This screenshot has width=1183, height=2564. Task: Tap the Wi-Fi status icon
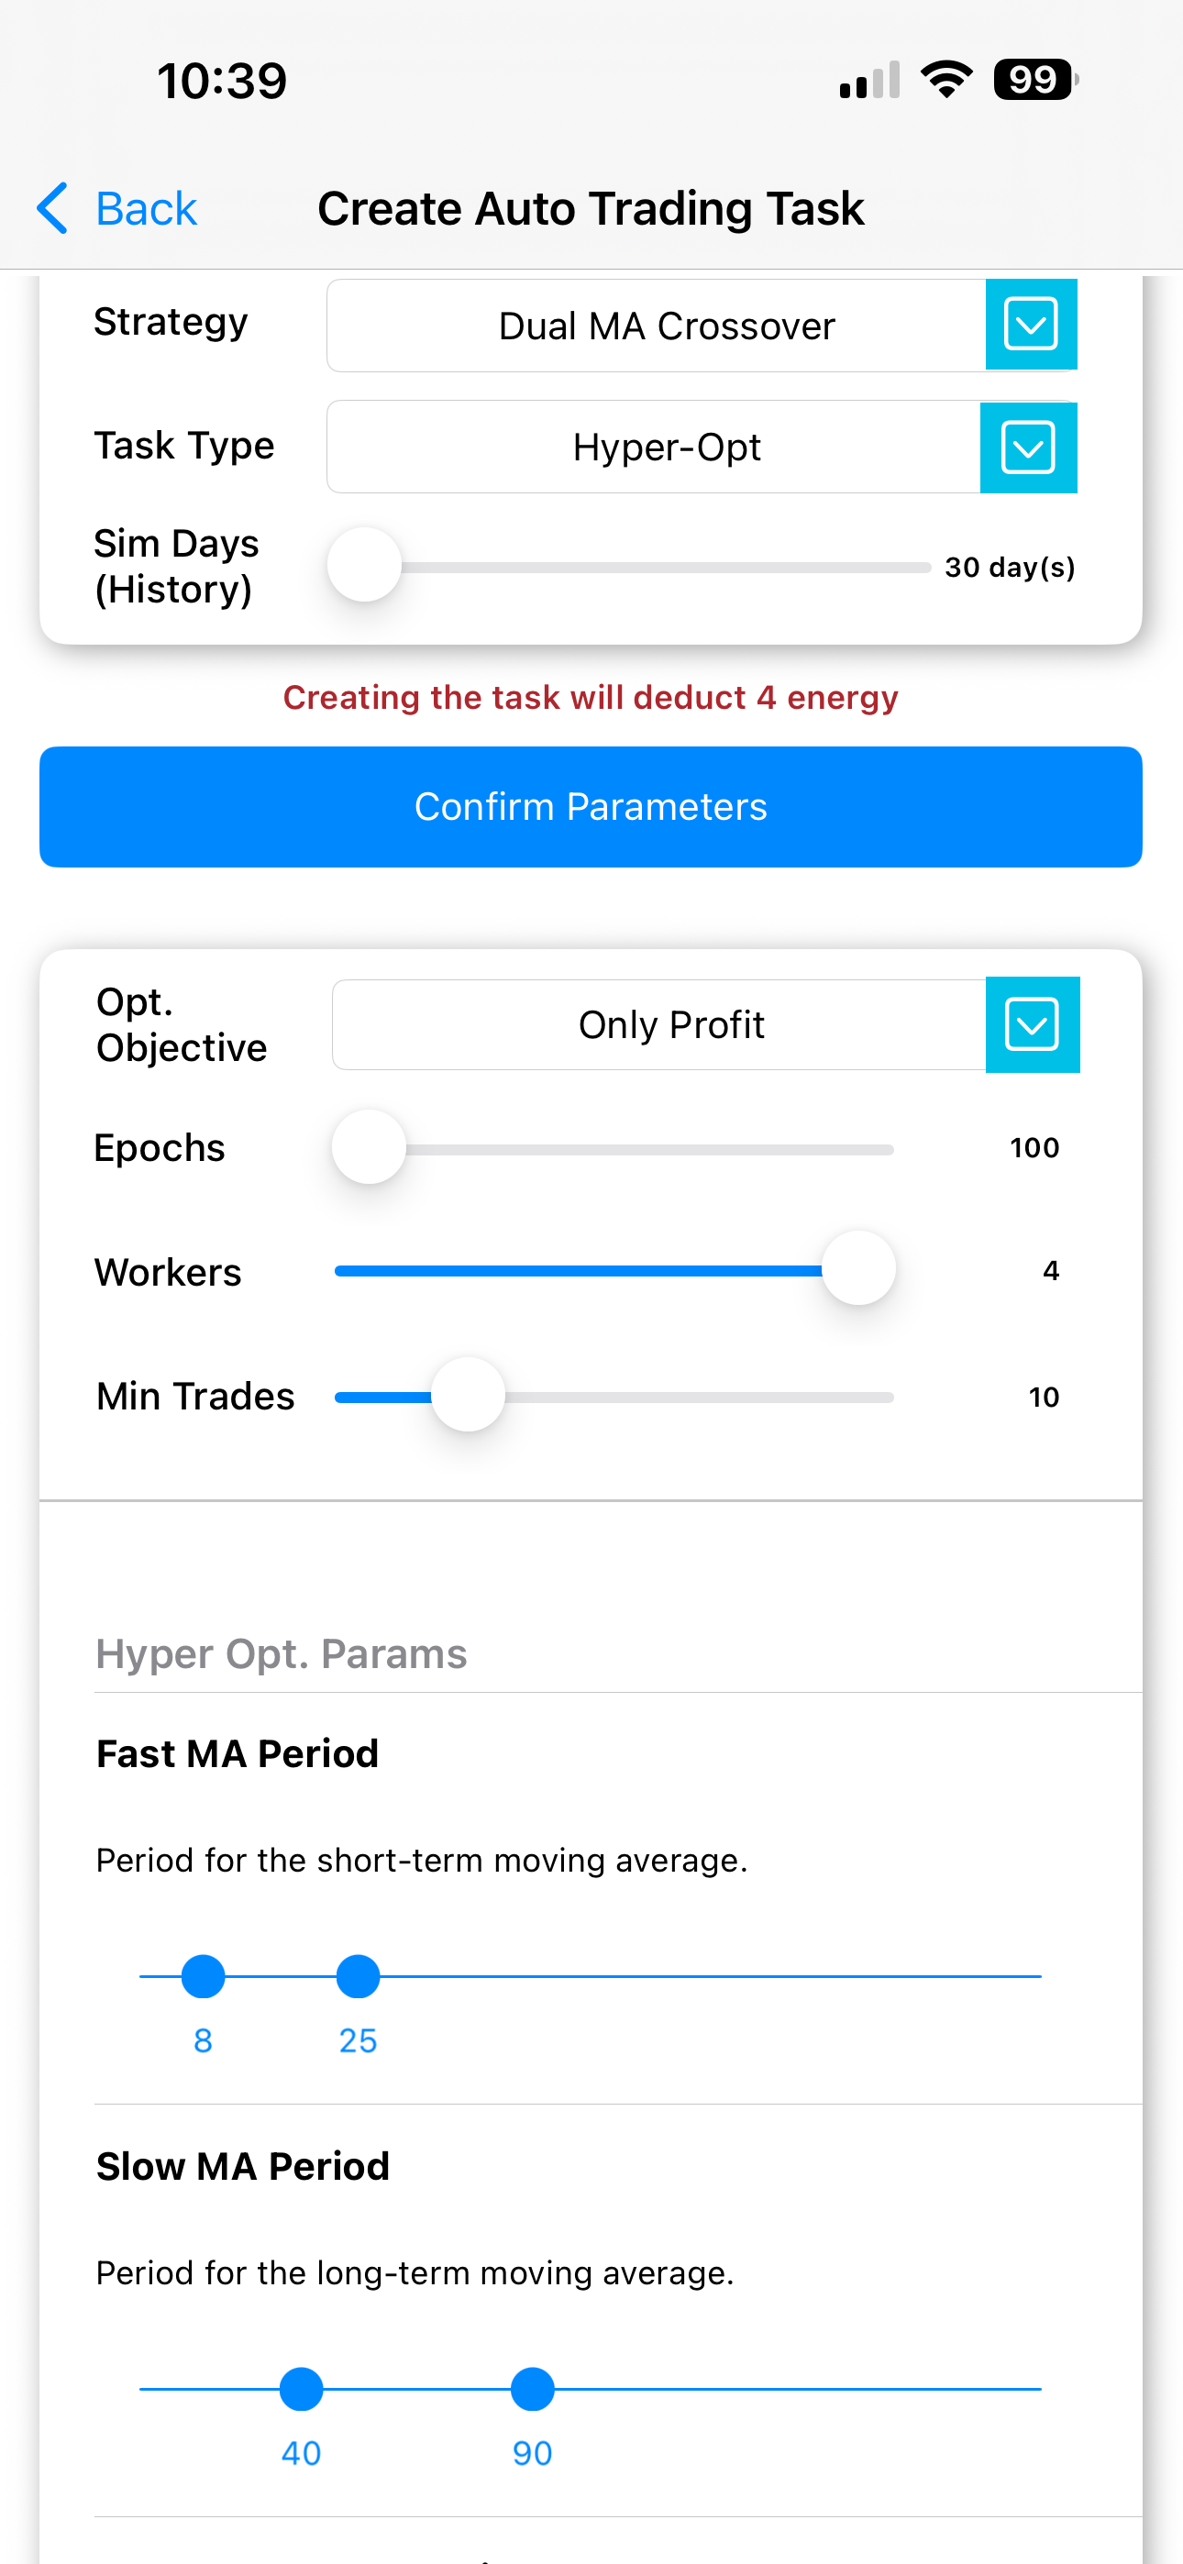[946, 80]
